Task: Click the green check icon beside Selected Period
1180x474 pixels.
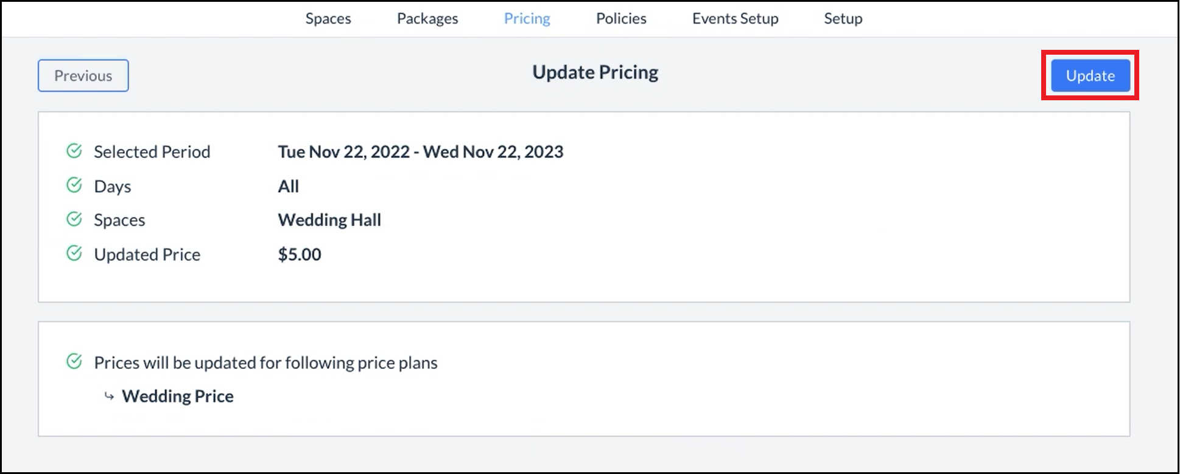Action: pyautogui.click(x=74, y=151)
